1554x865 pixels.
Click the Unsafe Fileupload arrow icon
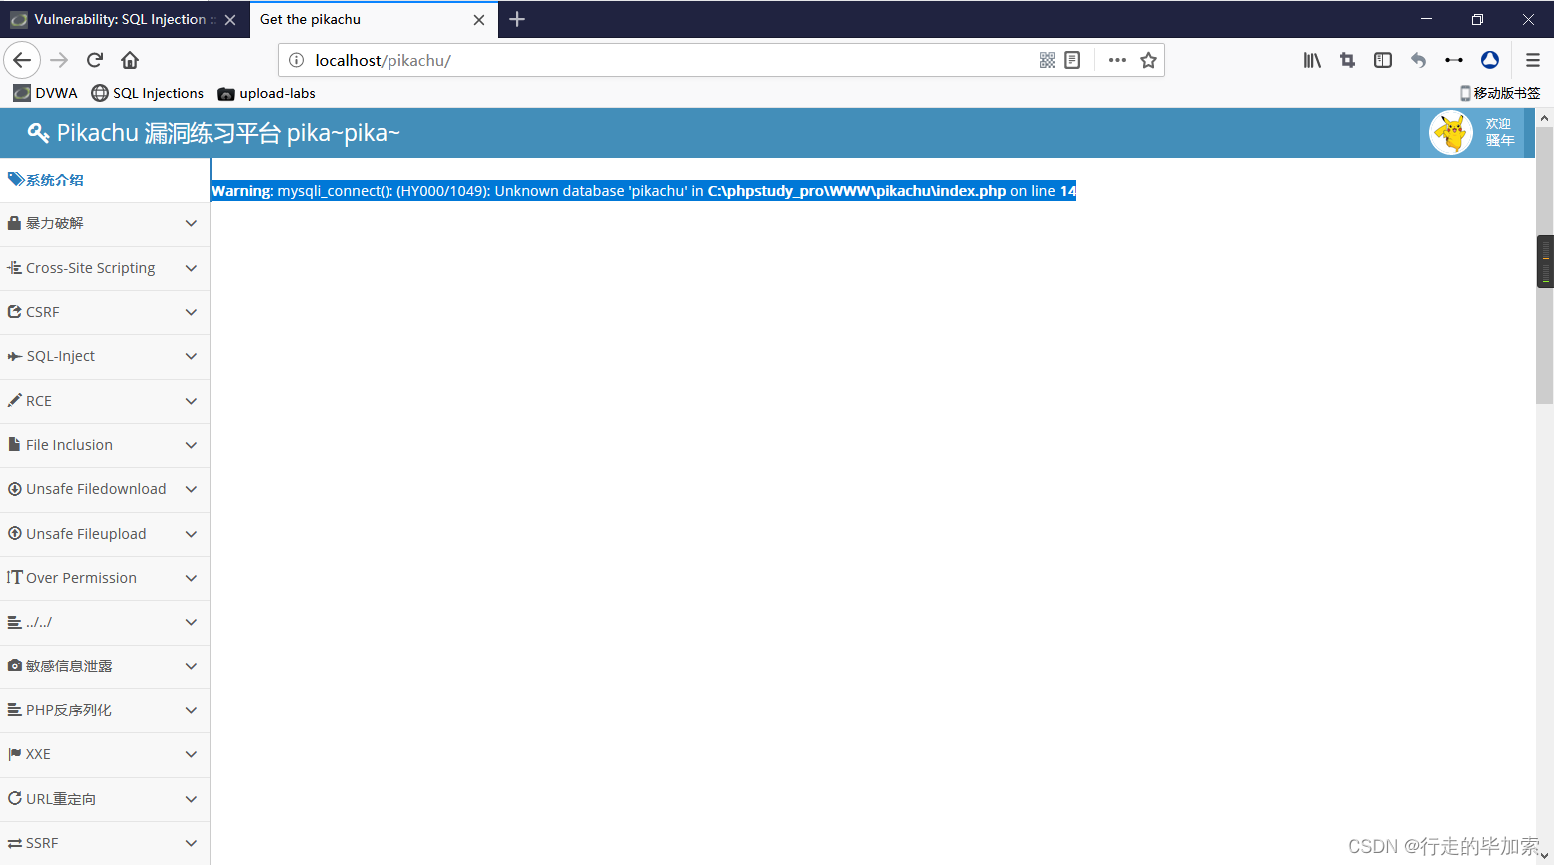14,534
